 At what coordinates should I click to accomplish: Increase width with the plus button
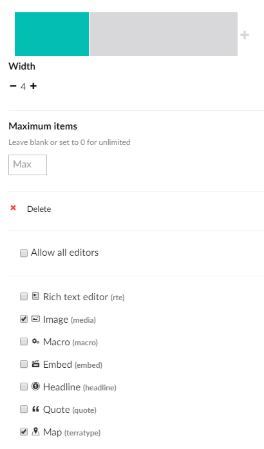(x=33, y=86)
